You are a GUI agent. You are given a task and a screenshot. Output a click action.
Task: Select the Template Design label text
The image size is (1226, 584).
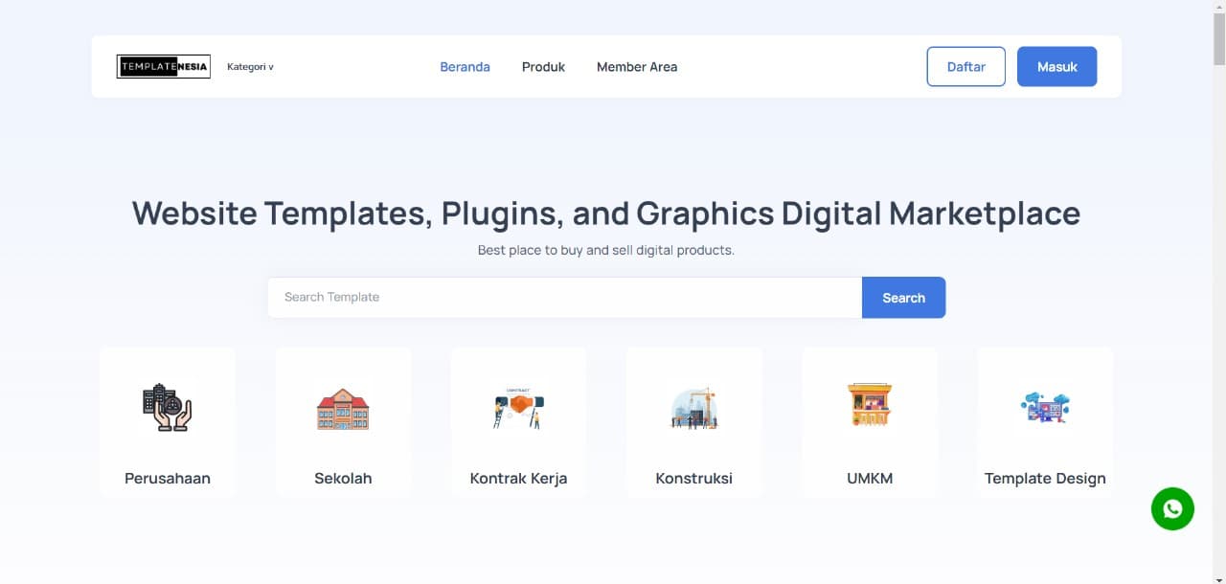(1045, 479)
